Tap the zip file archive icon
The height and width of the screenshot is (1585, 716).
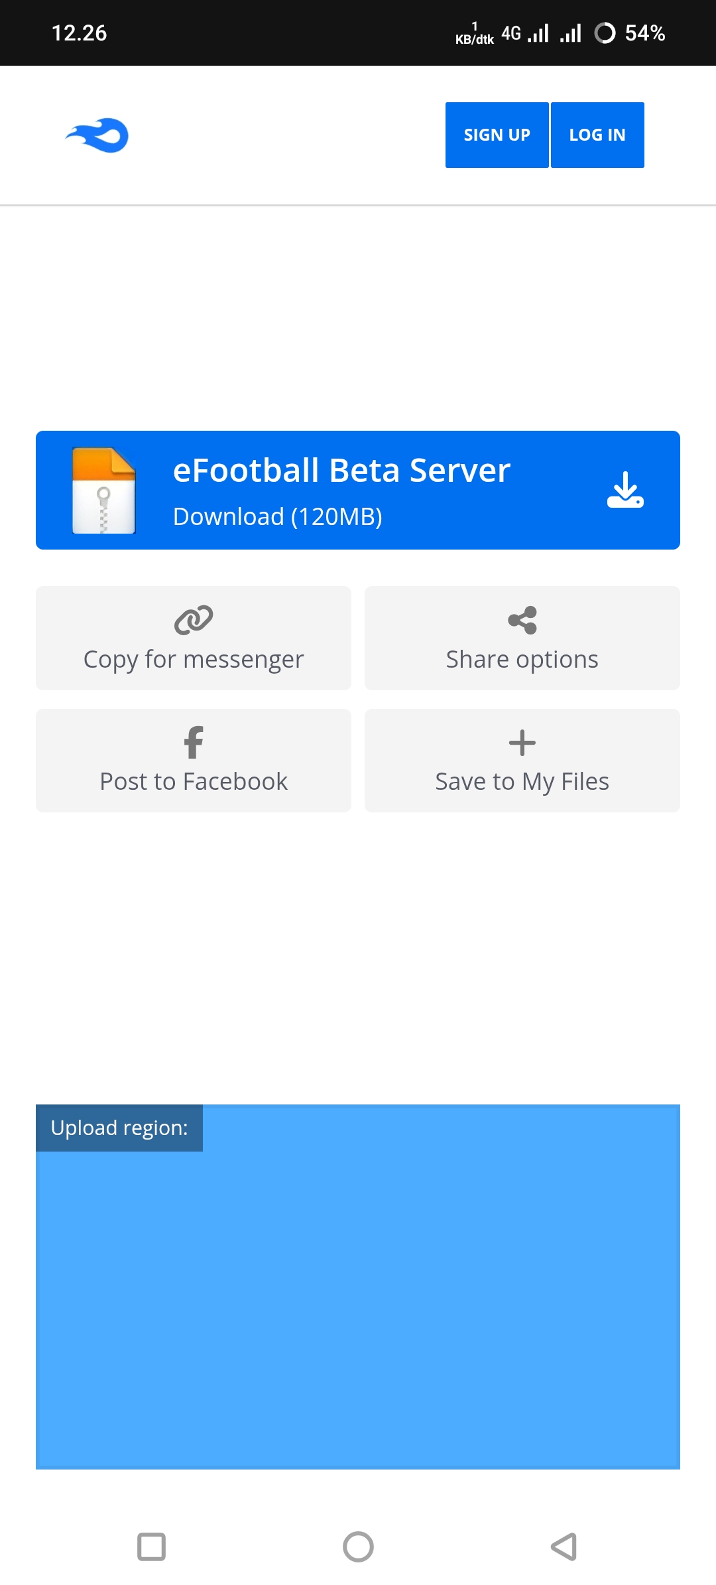[103, 491]
